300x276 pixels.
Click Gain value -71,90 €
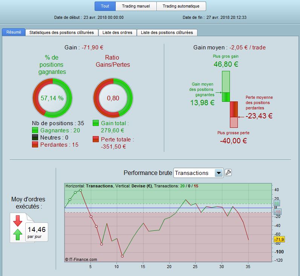(93, 48)
